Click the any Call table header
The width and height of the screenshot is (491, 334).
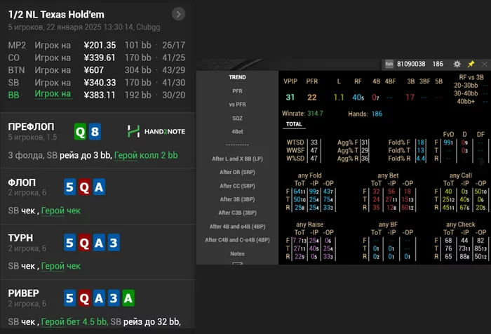[x=460, y=175]
